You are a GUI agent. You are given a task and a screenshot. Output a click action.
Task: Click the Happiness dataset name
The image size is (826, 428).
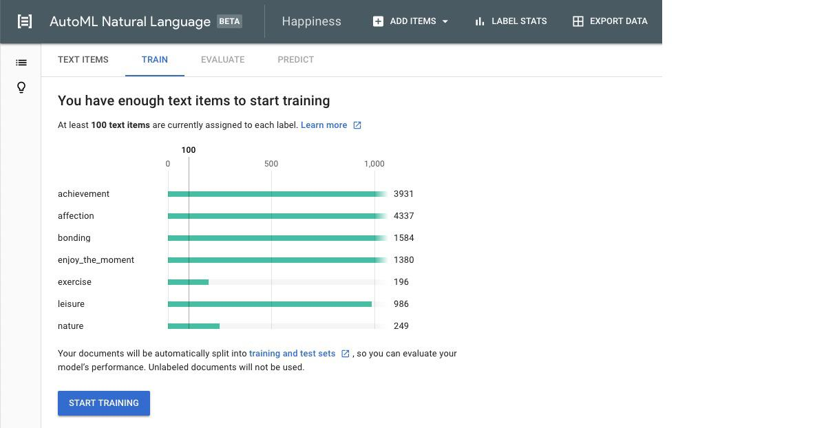[x=312, y=21]
